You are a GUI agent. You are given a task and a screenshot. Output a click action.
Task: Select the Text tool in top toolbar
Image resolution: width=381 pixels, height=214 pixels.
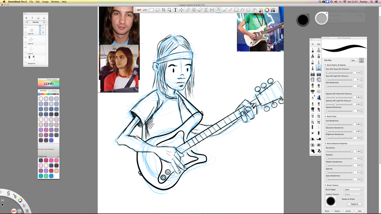175,10
